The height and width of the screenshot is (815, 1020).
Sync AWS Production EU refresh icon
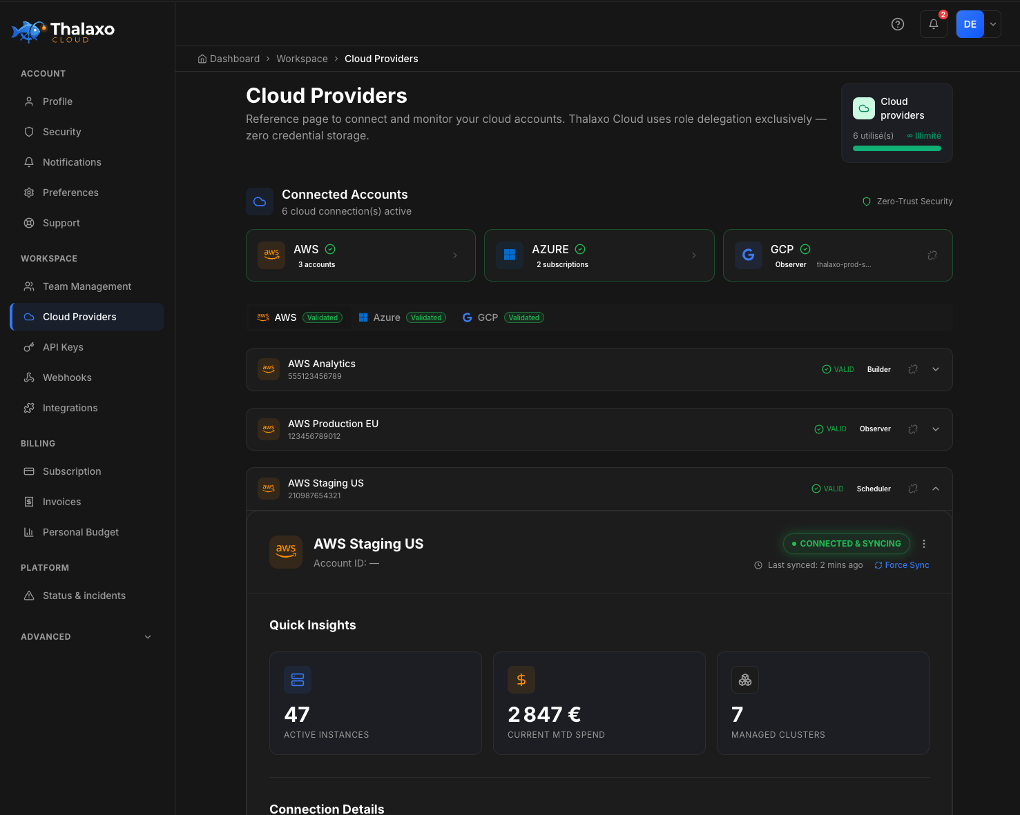coord(913,429)
